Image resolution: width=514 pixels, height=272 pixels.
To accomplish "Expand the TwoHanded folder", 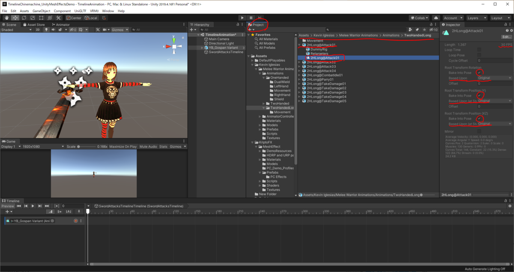I will (x=264, y=104).
